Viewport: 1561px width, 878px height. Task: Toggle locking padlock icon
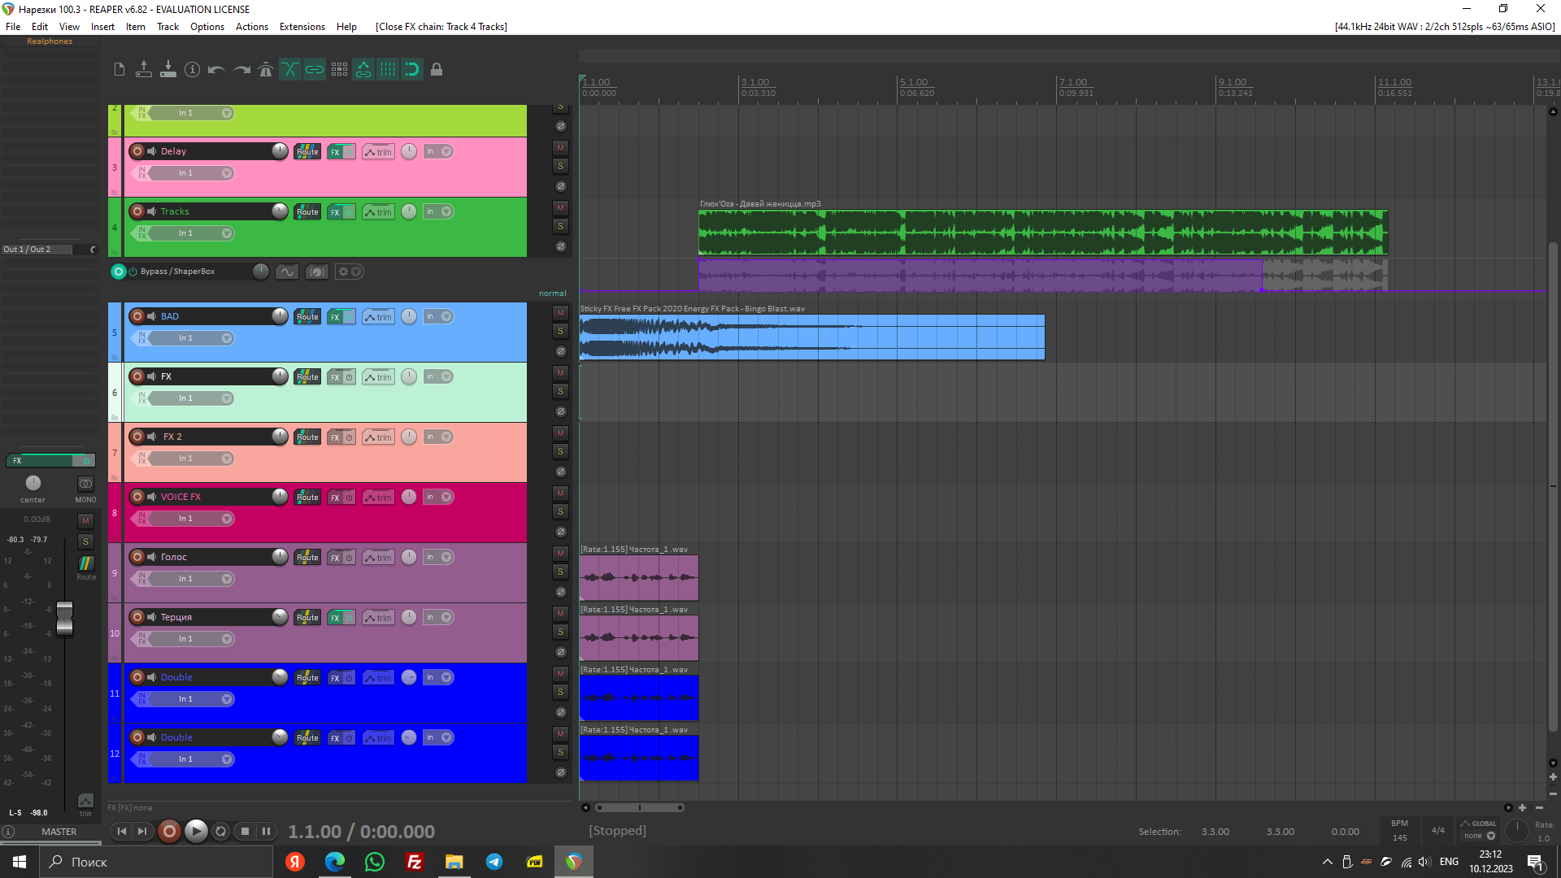point(437,70)
